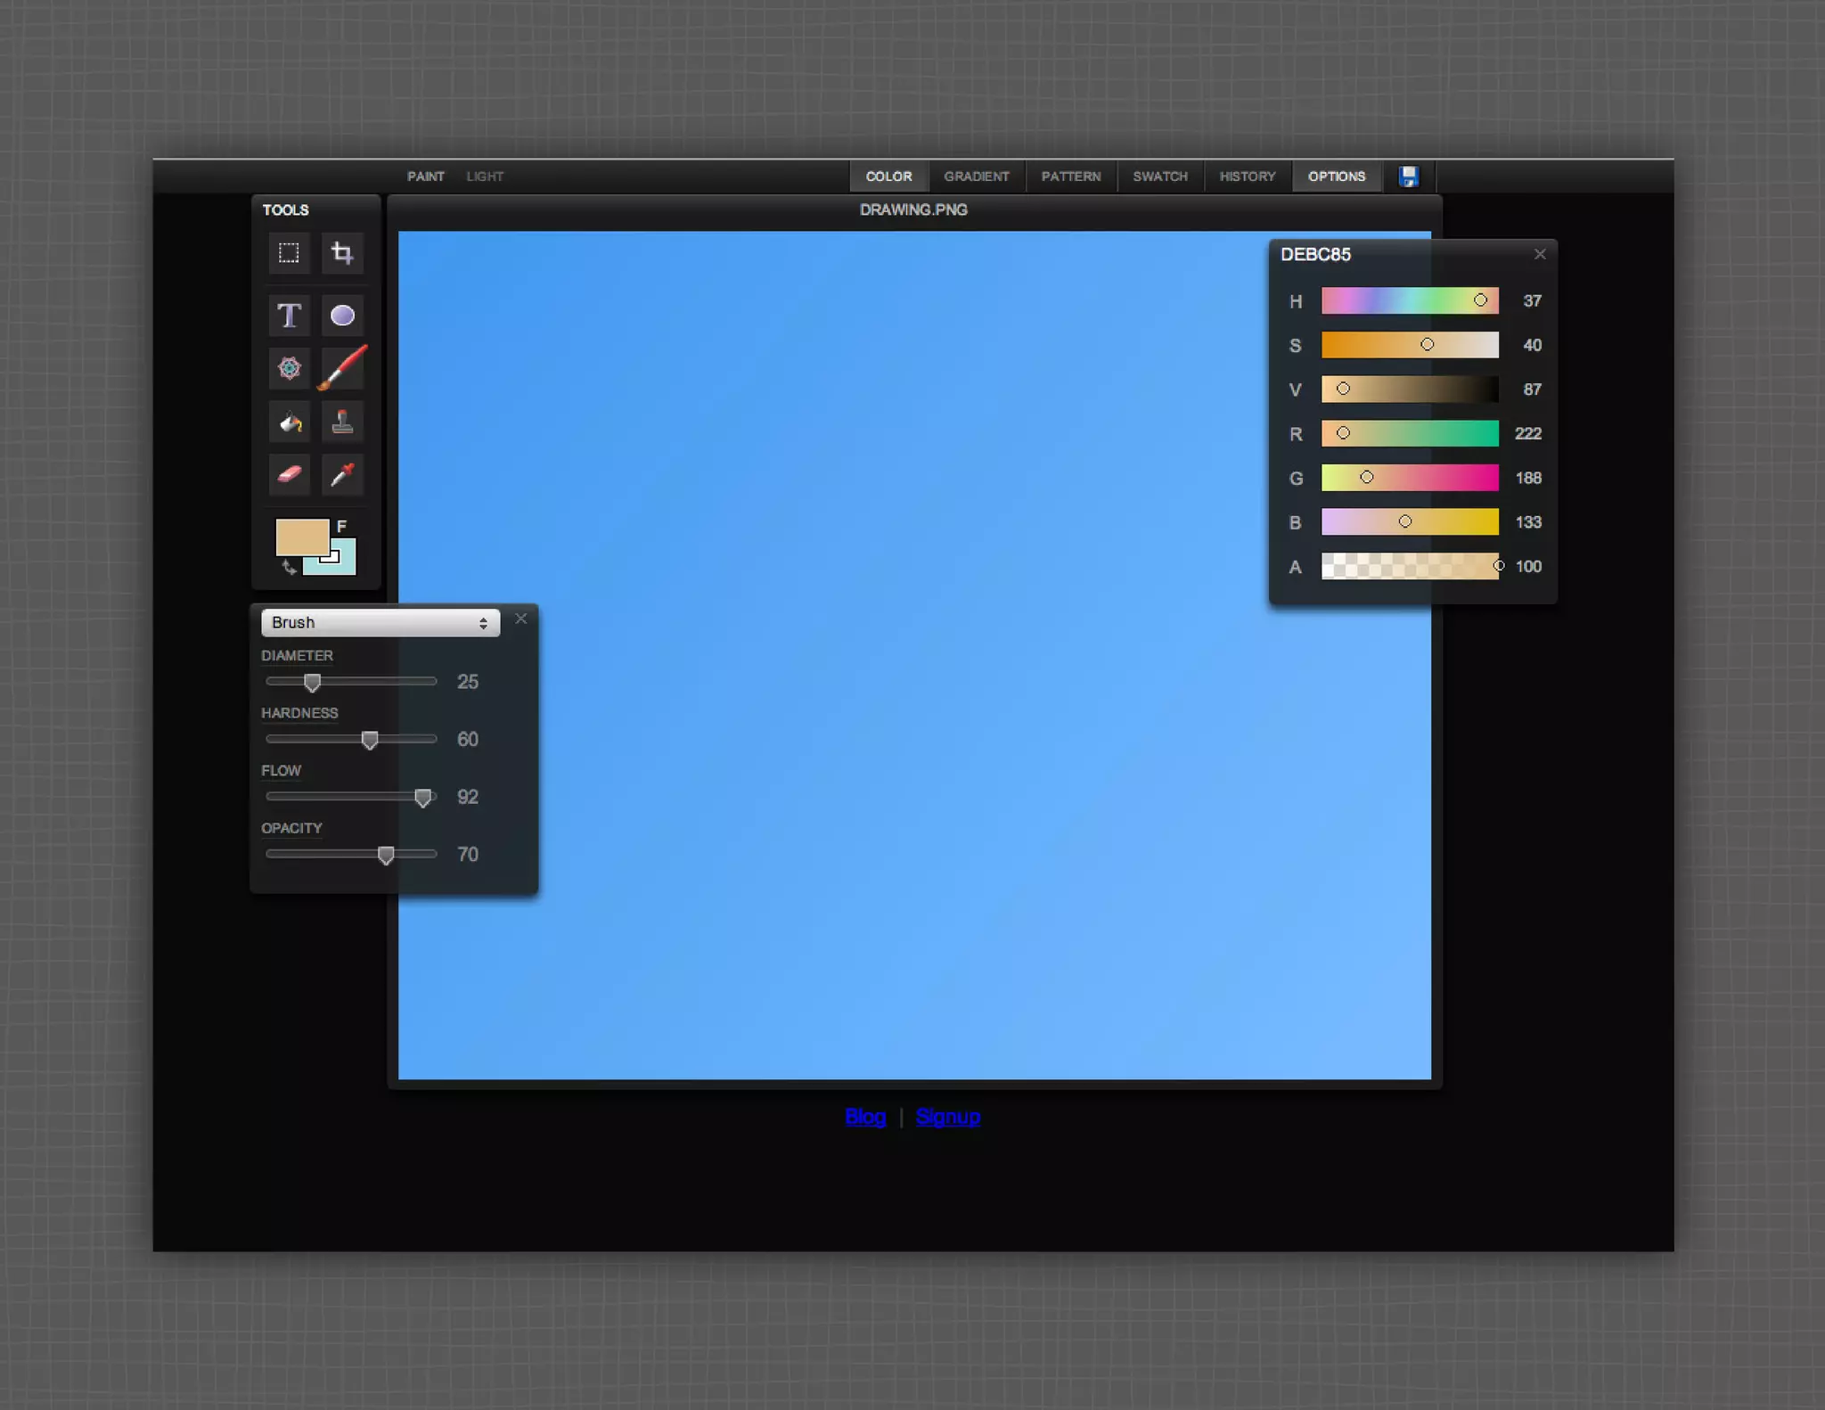Select the Spirograph tool
This screenshot has width=1825, height=1410.
click(x=289, y=368)
